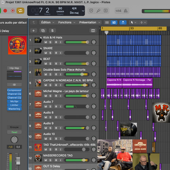Click the Audio 9 track pan knob

[x=93, y=128]
